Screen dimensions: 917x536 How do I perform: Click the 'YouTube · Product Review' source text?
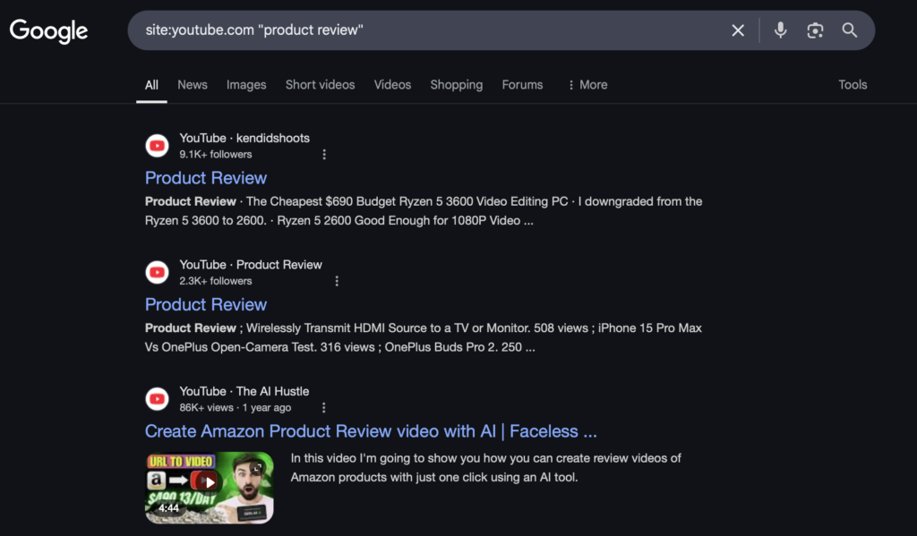coord(251,265)
